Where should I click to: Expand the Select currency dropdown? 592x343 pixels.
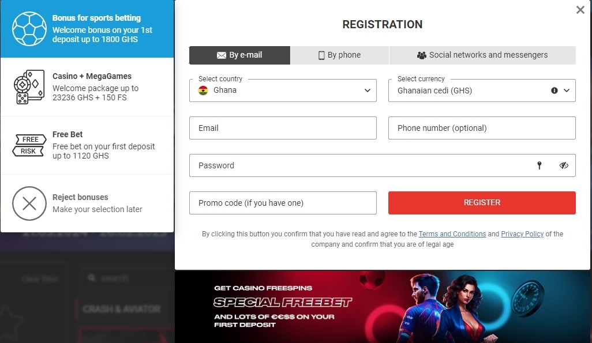point(567,91)
